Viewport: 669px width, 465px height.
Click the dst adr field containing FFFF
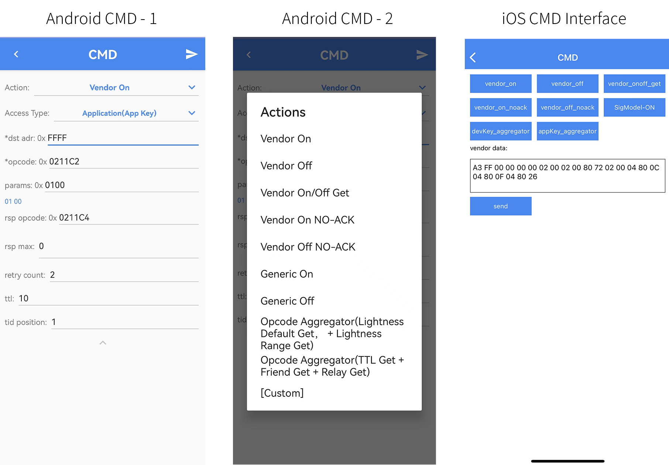coord(123,138)
